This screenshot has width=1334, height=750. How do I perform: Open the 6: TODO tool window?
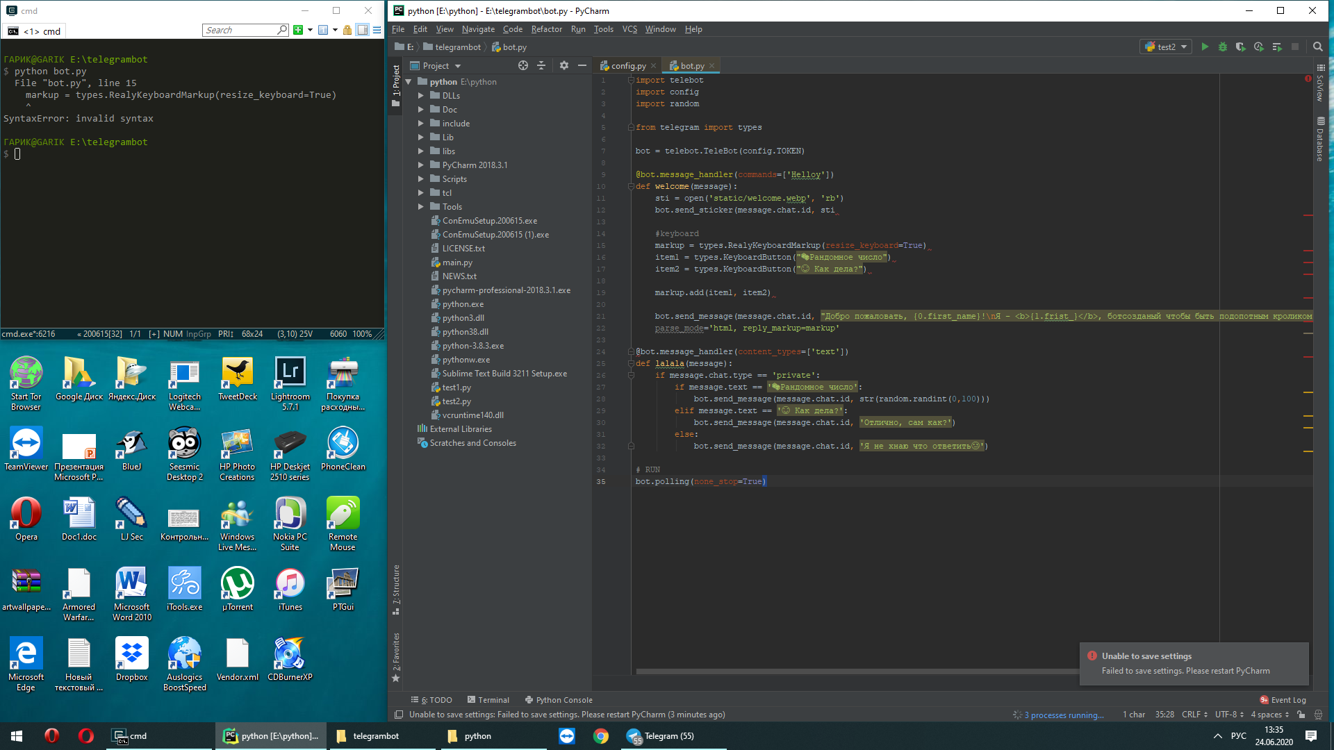click(x=431, y=700)
